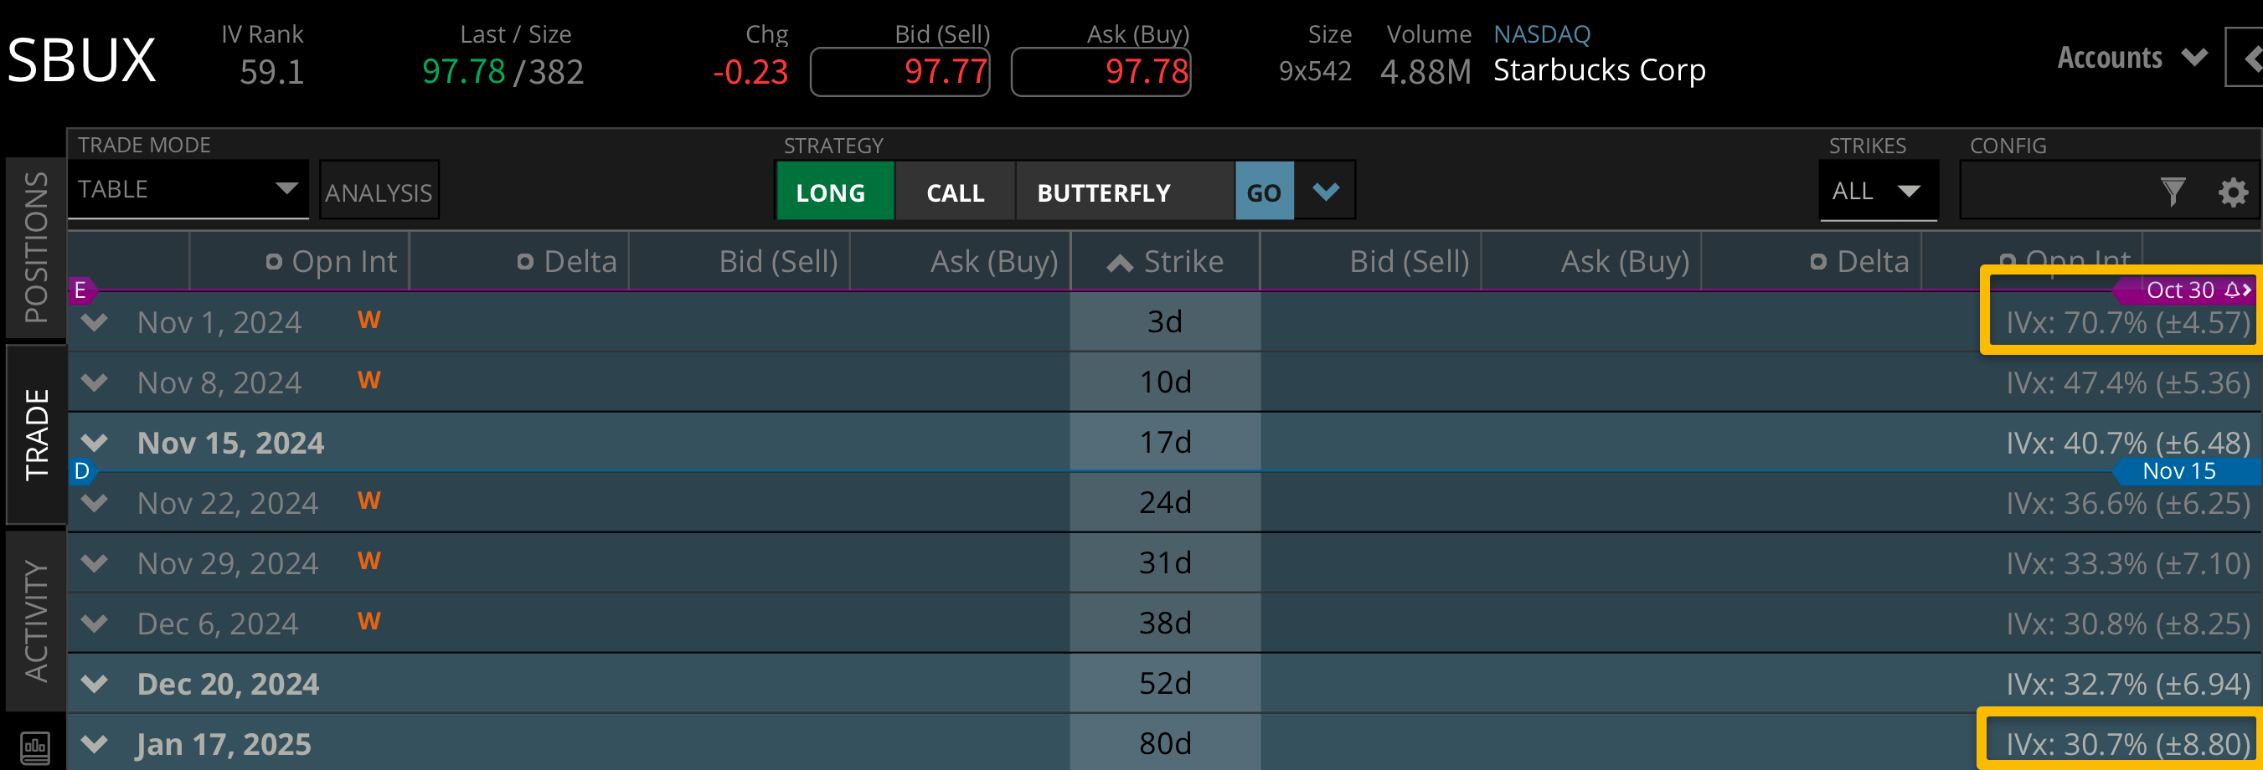The width and height of the screenshot is (2263, 770).
Task: Click the Nov 15 dividend date timeline tag
Action: tap(2178, 471)
